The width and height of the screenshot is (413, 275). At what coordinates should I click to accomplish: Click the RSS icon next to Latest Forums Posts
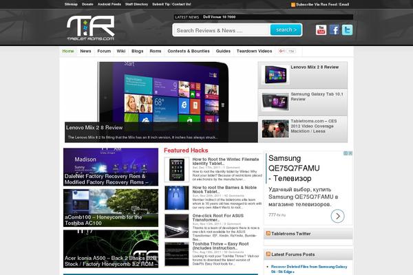[x=268, y=254]
